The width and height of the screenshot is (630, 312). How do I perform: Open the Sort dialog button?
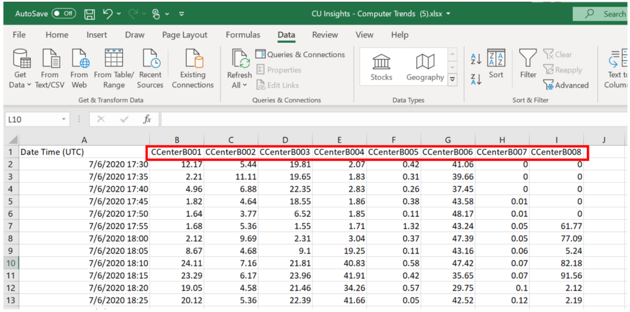click(x=496, y=64)
